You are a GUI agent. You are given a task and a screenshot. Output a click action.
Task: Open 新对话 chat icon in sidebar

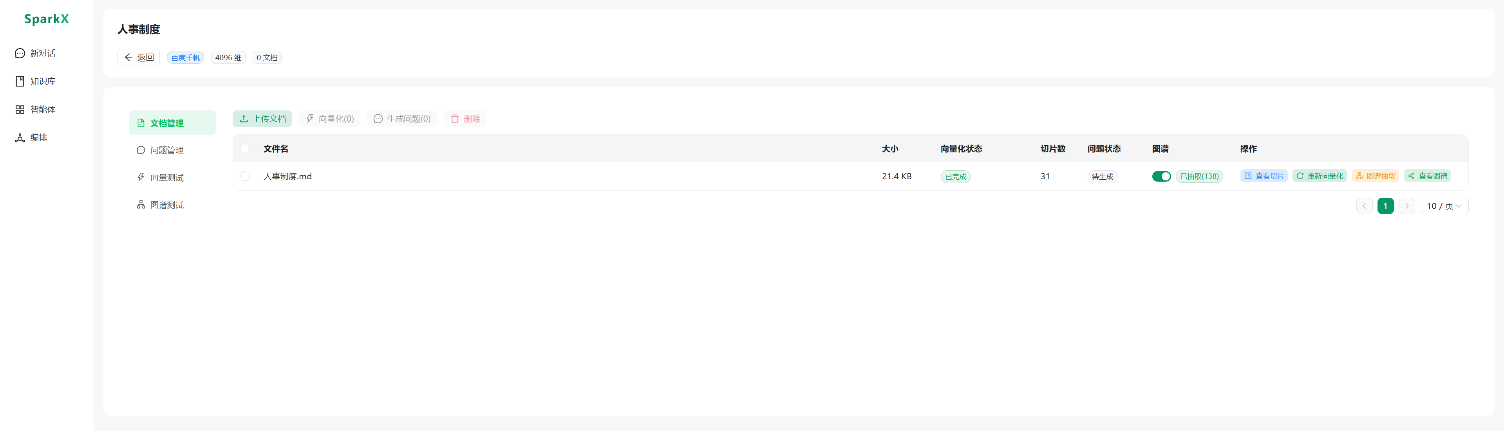tap(20, 53)
